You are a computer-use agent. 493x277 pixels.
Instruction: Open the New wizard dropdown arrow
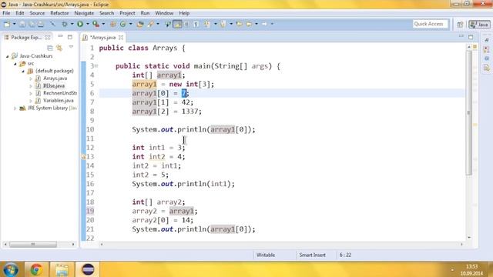[x=14, y=24]
